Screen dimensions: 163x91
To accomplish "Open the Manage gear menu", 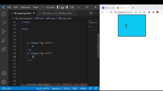I will (4, 82).
